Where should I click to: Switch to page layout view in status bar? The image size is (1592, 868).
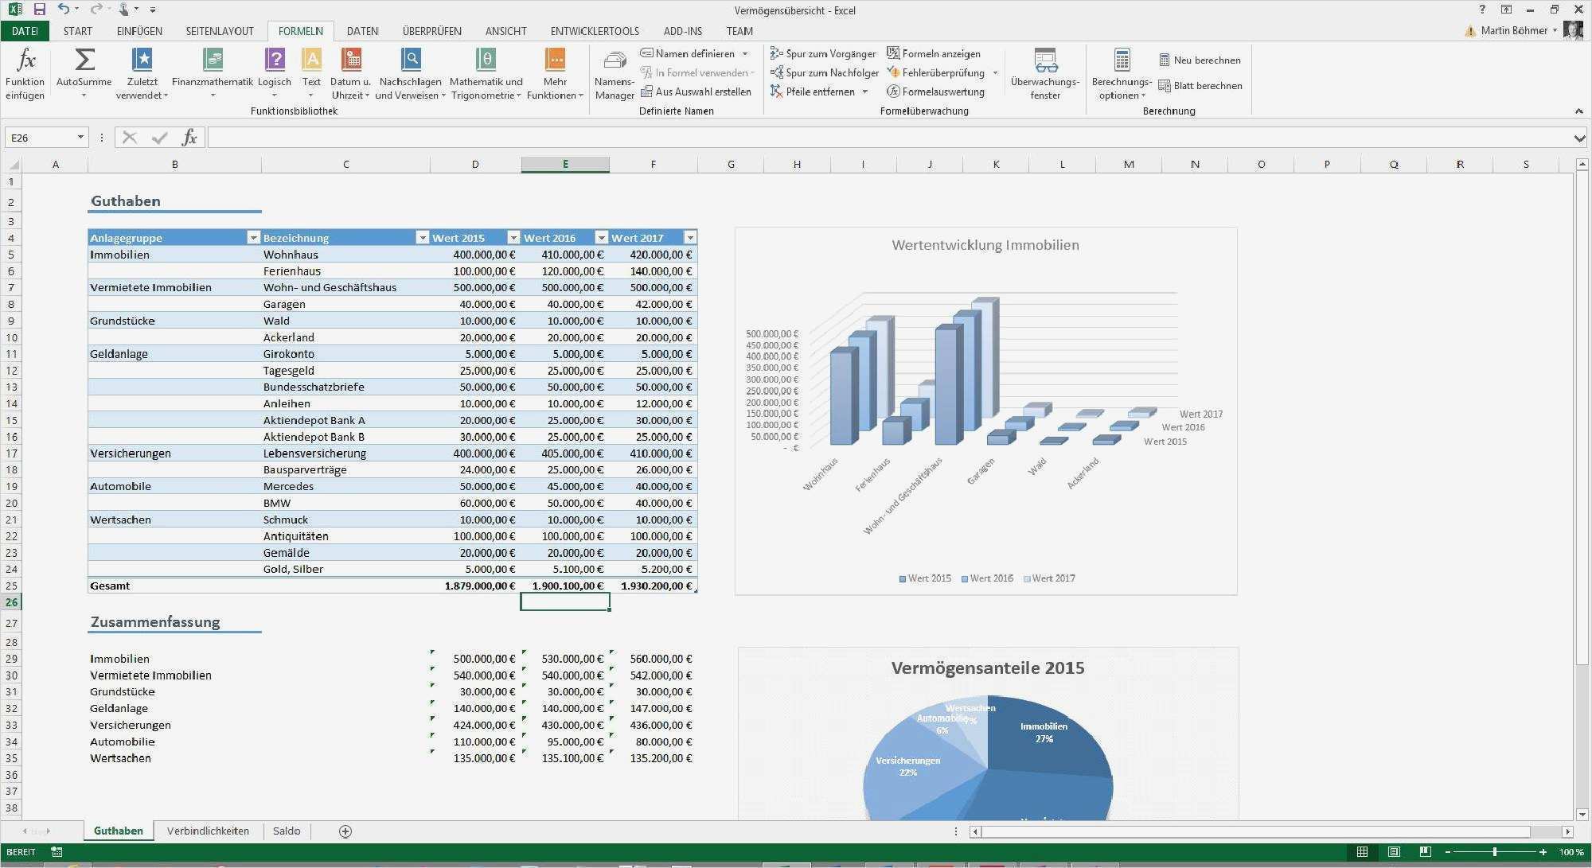click(x=1394, y=852)
